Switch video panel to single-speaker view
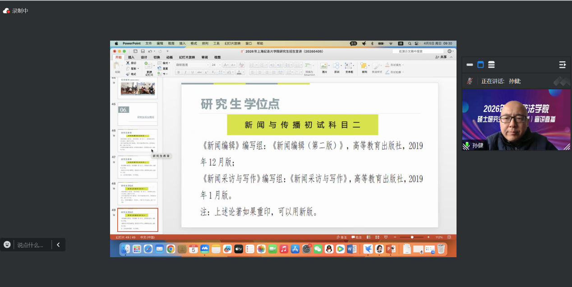The height and width of the screenshot is (287, 572). 480,65
